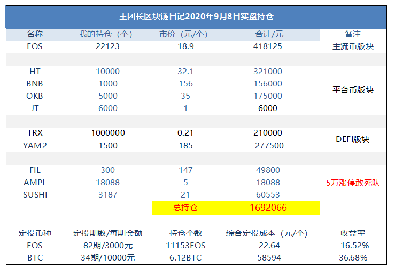Select the 定投币种 header
395x276 pixels.
(x=35, y=233)
